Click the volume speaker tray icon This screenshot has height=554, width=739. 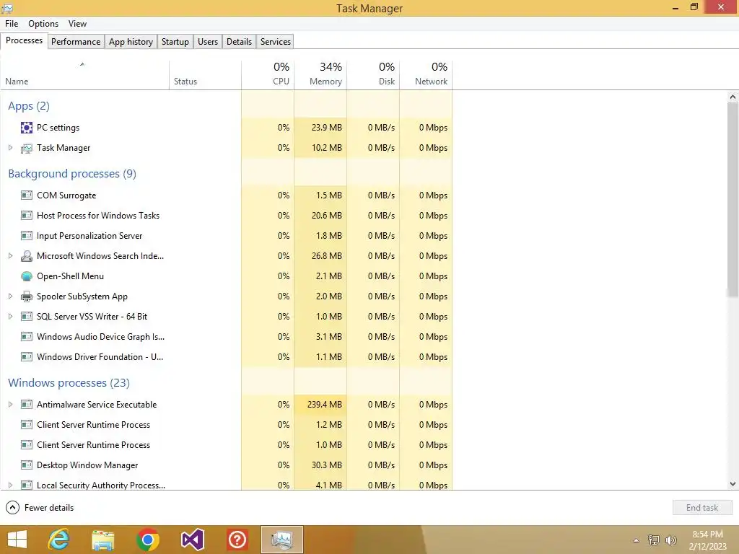(670, 540)
